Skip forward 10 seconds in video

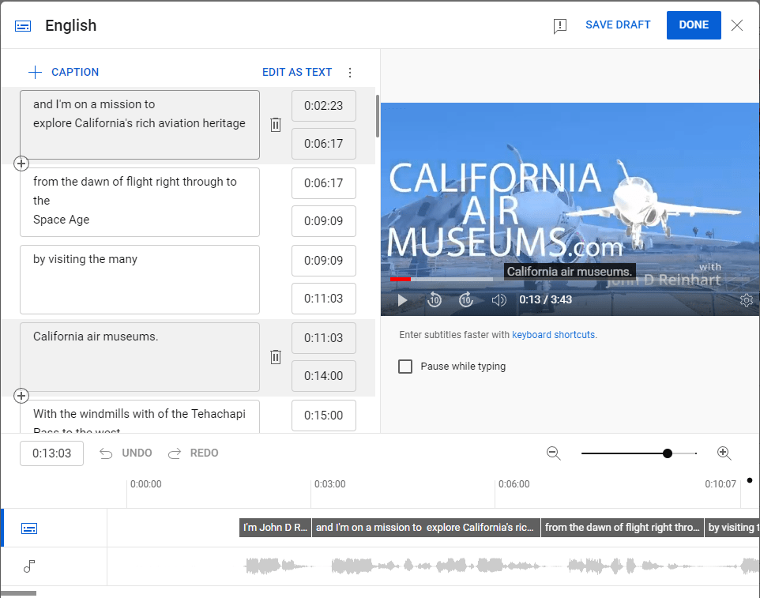pos(466,300)
